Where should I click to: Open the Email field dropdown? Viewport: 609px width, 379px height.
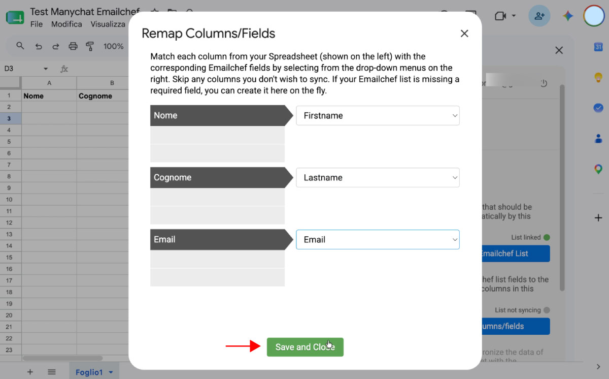click(x=378, y=239)
